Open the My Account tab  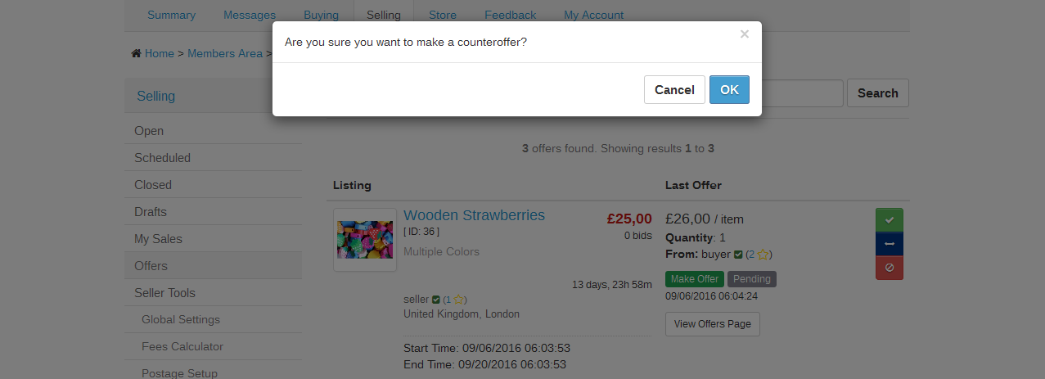(593, 15)
